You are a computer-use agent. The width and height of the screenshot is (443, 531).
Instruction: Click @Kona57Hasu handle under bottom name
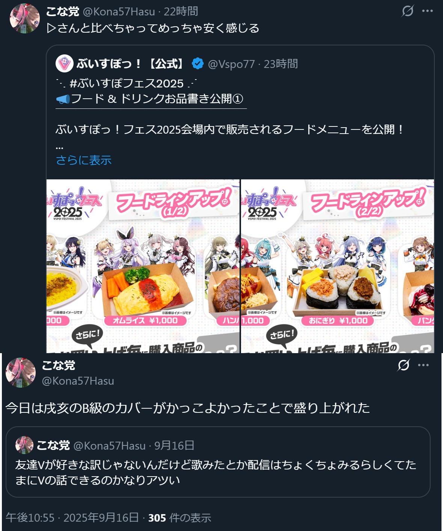point(78,381)
